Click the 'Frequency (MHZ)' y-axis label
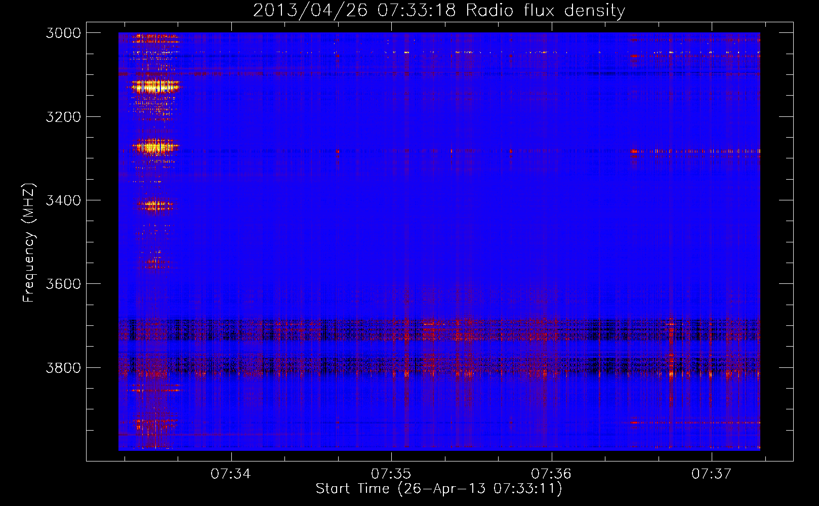Screen dimensions: 819x506 [x=29, y=243]
